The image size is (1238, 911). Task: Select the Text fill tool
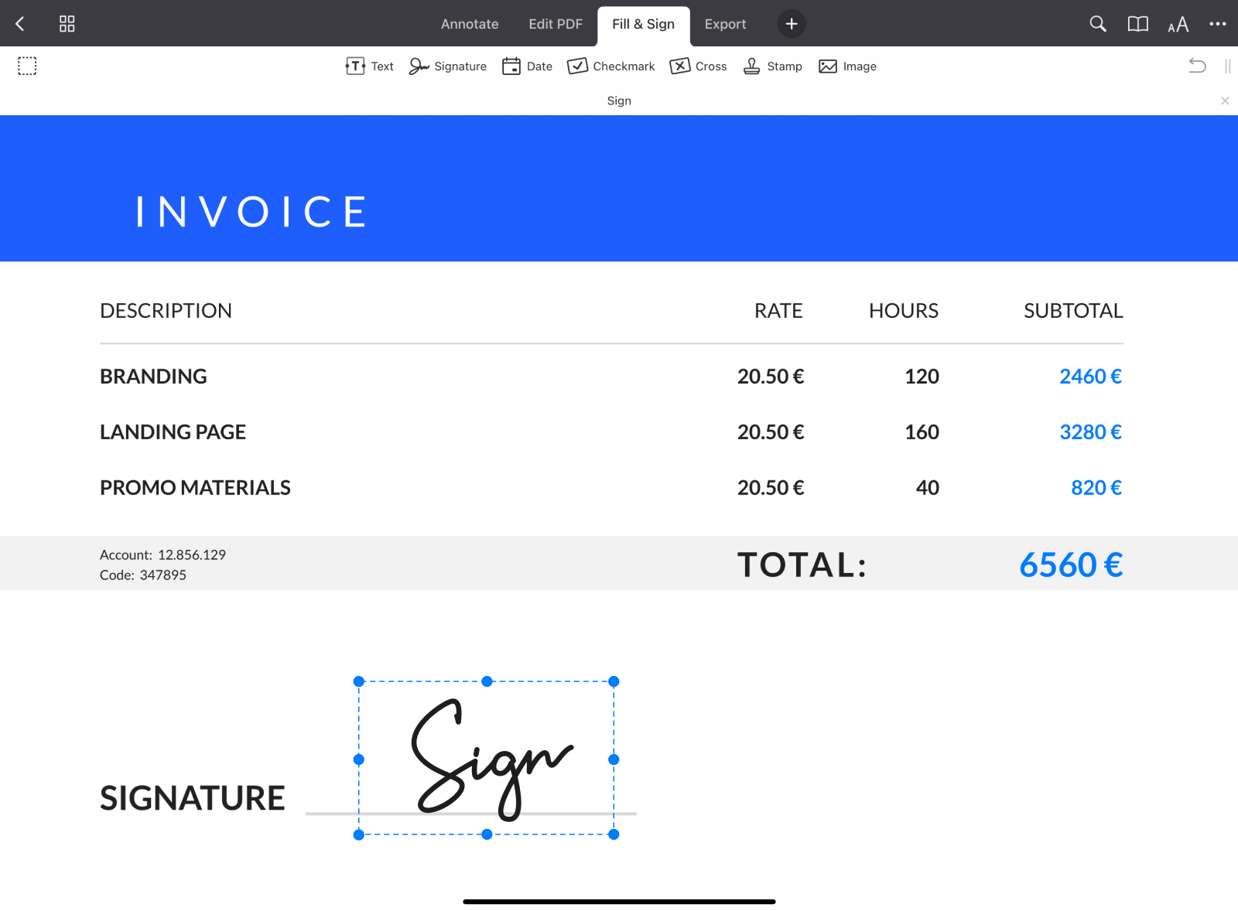click(370, 67)
